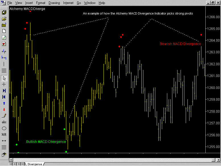Image resolution: width=221 pixels, height=166 pixels.
Task: Click the blue skip-to-end arrow icon
Action: point(4,91)
